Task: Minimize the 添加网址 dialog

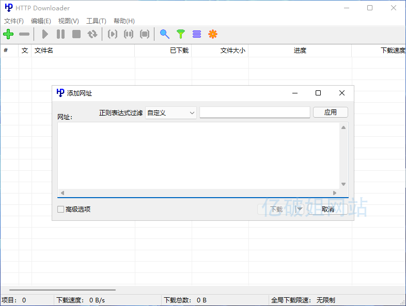Action: point(295,93)
